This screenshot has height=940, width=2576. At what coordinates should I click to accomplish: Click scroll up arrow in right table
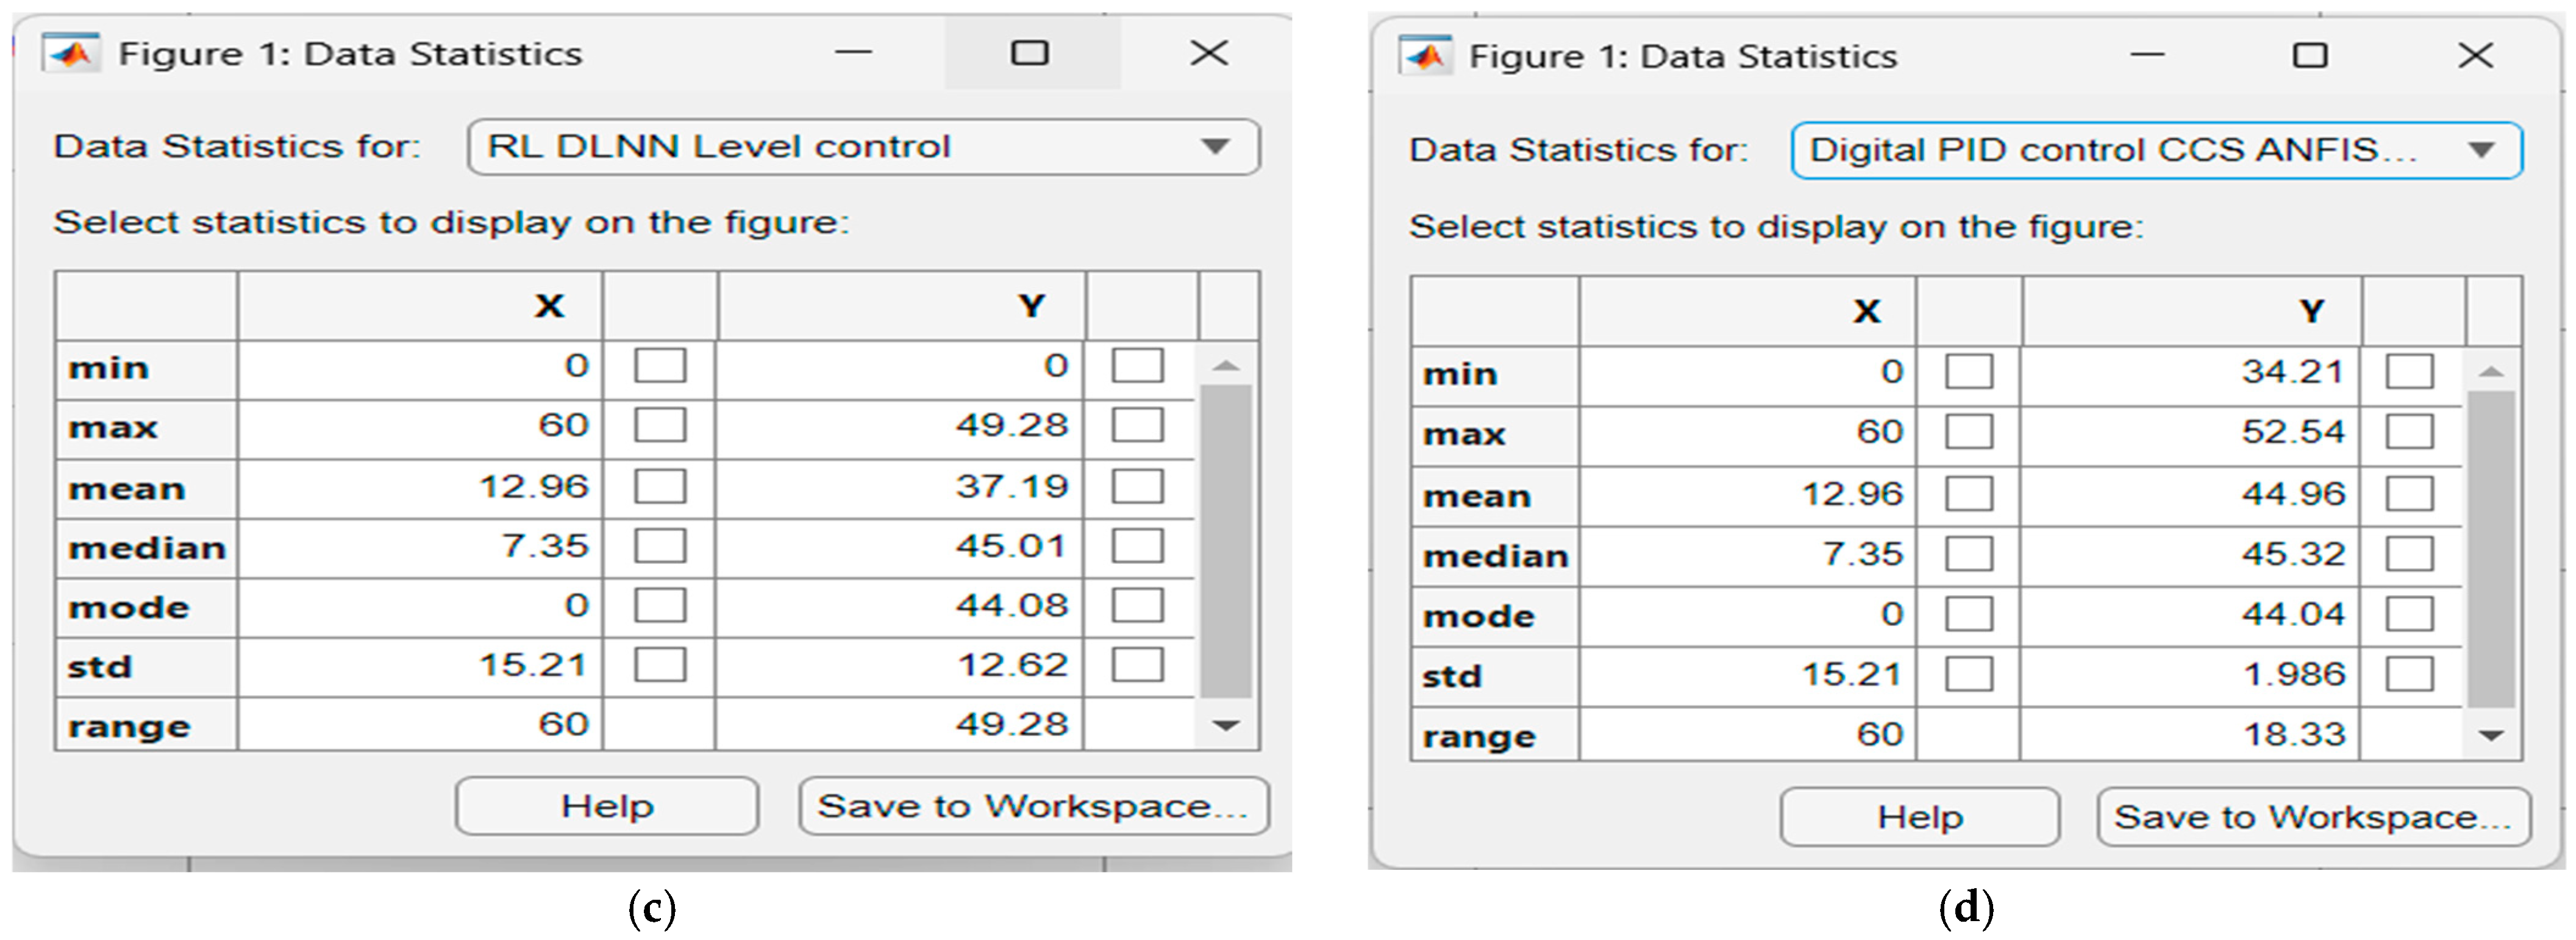click(2491, 372)
